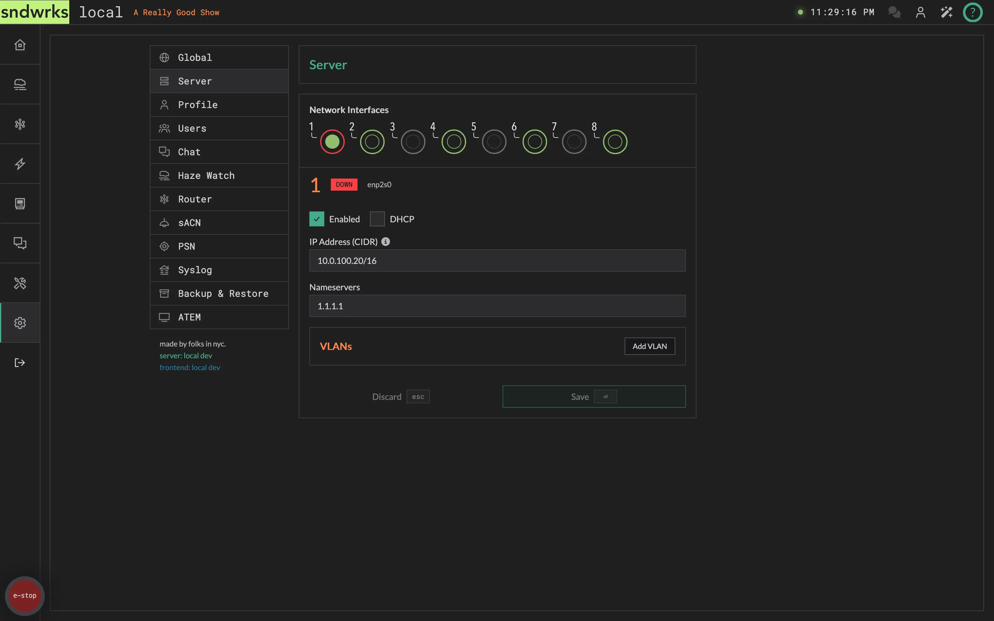Screen dimensions: 994x621
Task: Click the 'server: local dev' text
Action: point(186,356)
